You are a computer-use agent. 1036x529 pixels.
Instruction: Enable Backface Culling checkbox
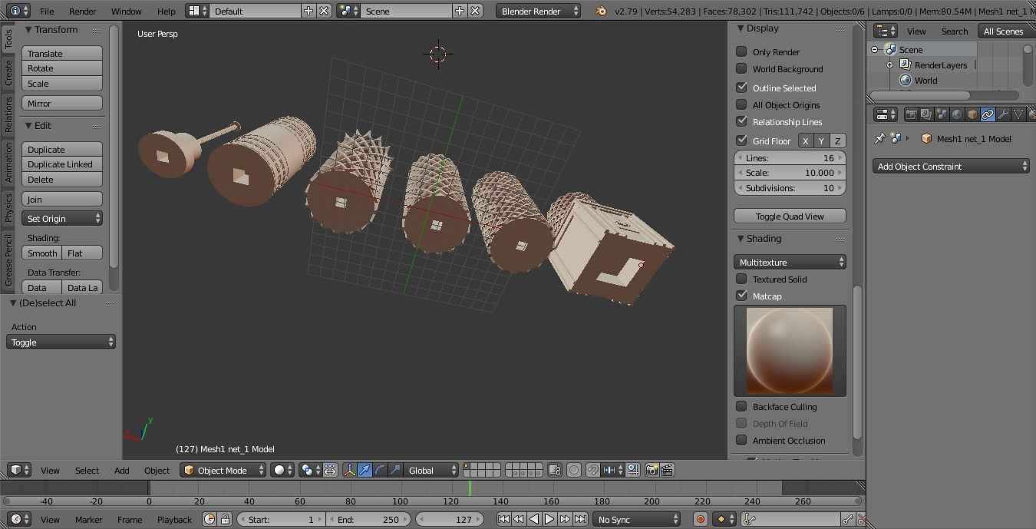point(741,406)
